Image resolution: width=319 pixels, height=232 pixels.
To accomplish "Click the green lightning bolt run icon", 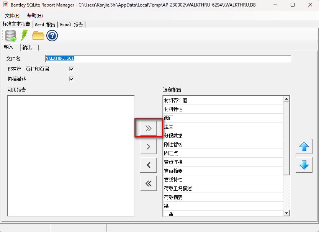I will pos(25,35).
